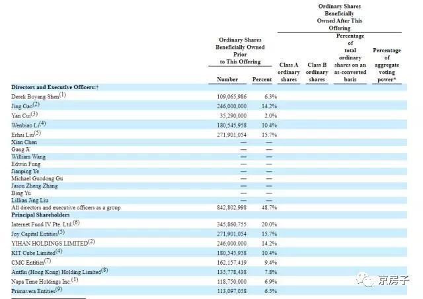Select the percentage '9.4%'
The width and height of the screenshot is (423, 299).
270,263
